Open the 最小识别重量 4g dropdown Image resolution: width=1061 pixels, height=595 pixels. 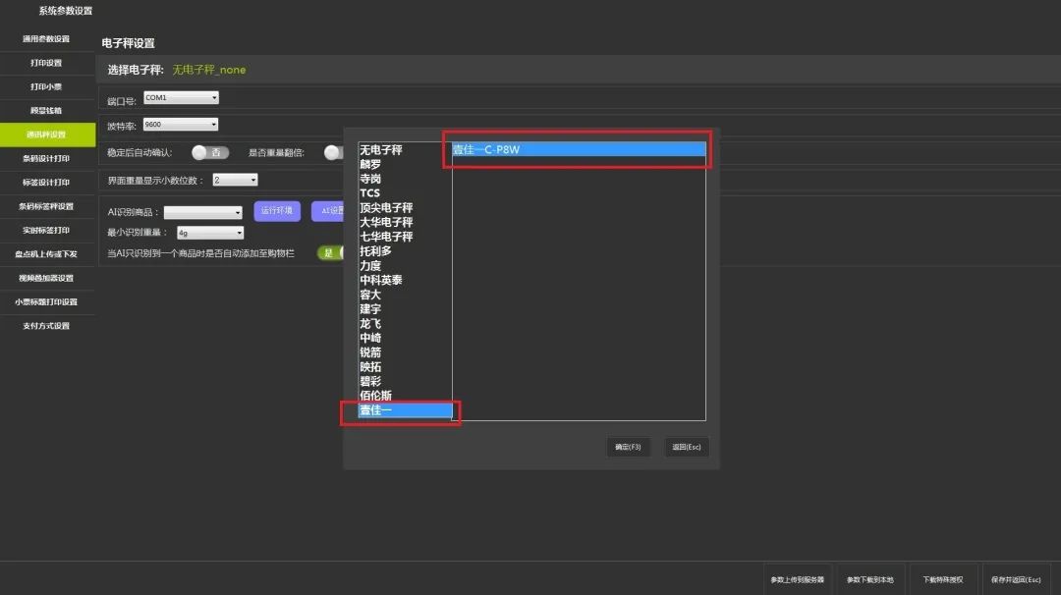click(x=210, y=233)
